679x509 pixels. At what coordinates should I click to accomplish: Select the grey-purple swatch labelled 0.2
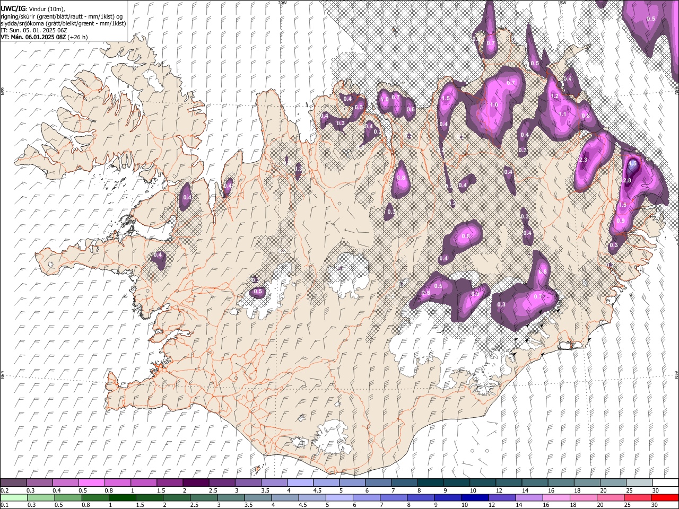click(13, 483)
